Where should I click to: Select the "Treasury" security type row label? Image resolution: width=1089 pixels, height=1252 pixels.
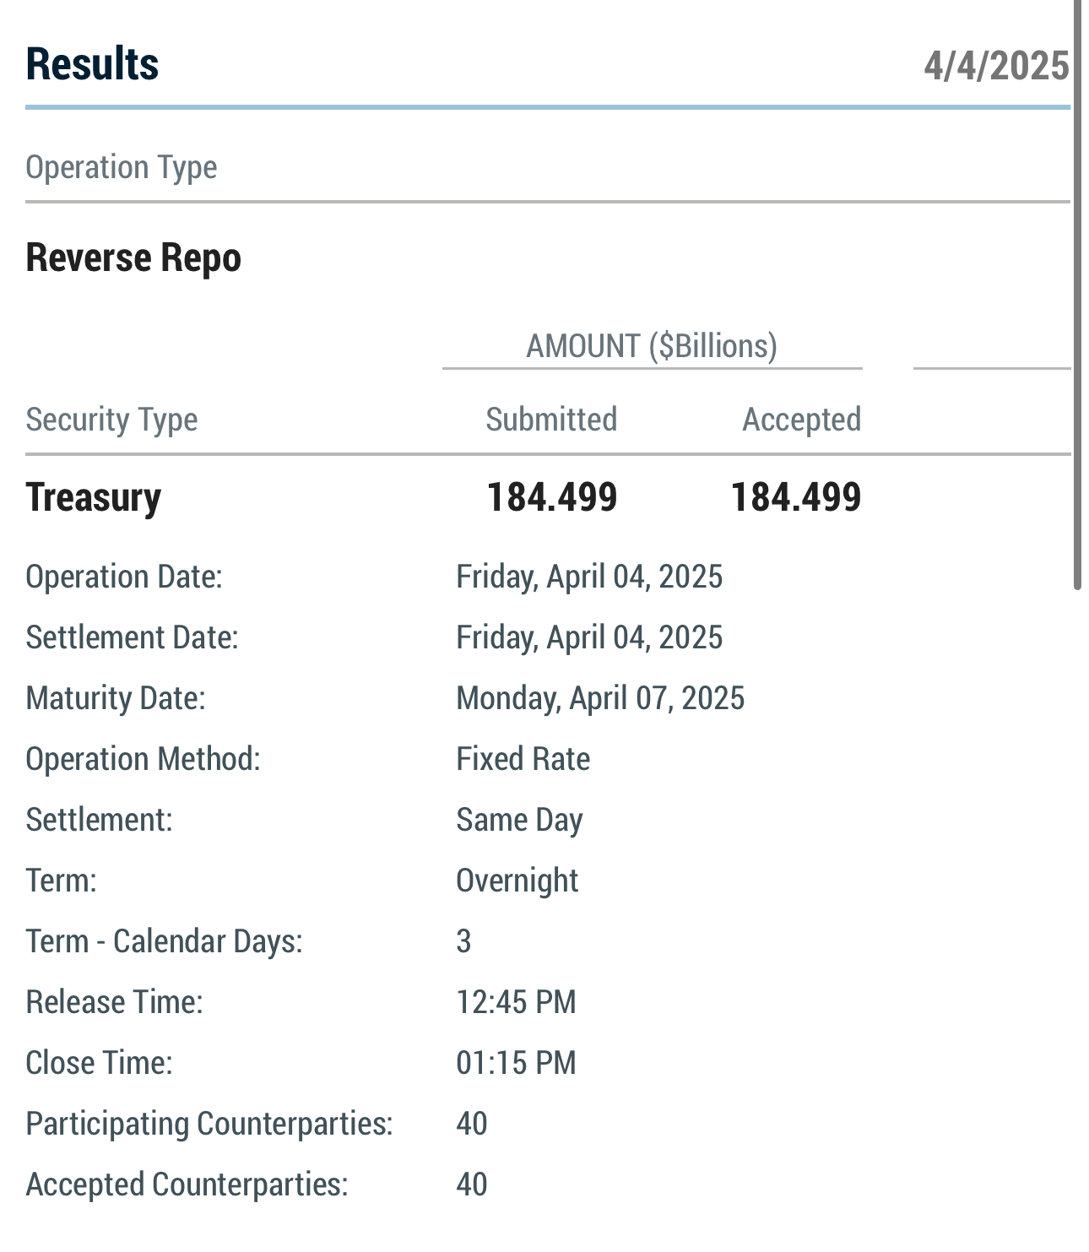pyautogui.click(x=94, y=497)
